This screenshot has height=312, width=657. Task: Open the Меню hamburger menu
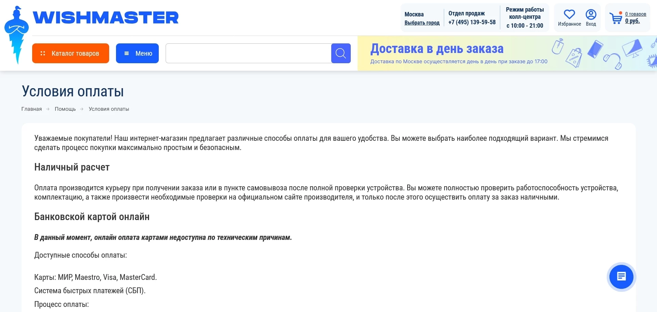click(x=137, y=53)
